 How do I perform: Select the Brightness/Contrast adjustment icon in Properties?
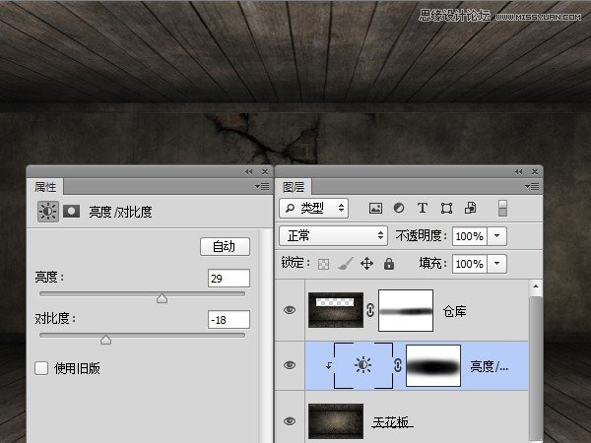(x=48, y=212)
